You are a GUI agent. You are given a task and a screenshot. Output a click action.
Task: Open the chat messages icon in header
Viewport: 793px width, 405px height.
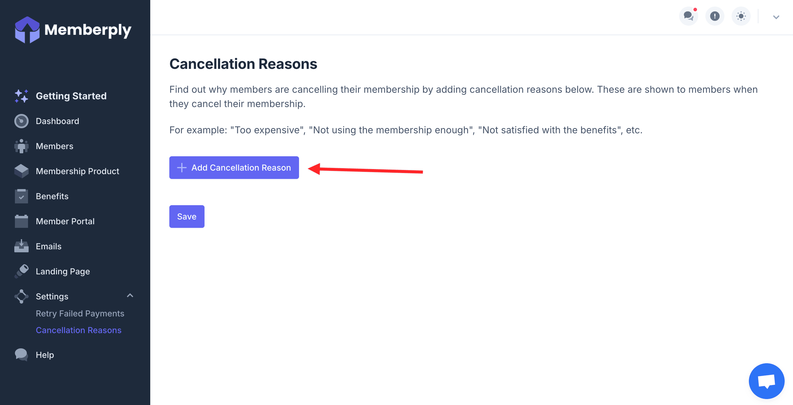point(688,16)
